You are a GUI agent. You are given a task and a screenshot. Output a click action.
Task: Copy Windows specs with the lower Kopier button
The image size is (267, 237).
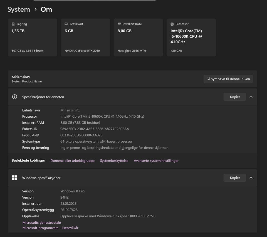click(x=235, y=178)
